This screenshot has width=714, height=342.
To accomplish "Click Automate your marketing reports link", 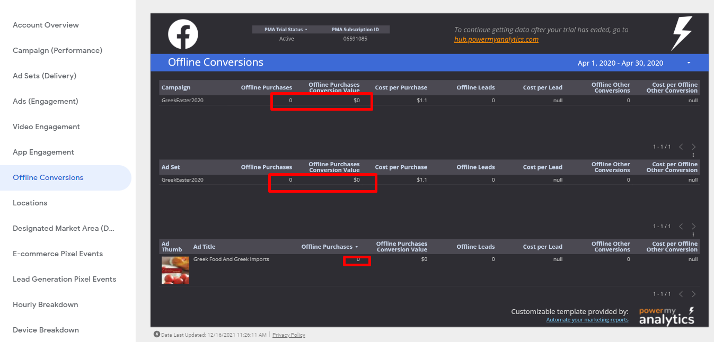I will pos(587,320).
